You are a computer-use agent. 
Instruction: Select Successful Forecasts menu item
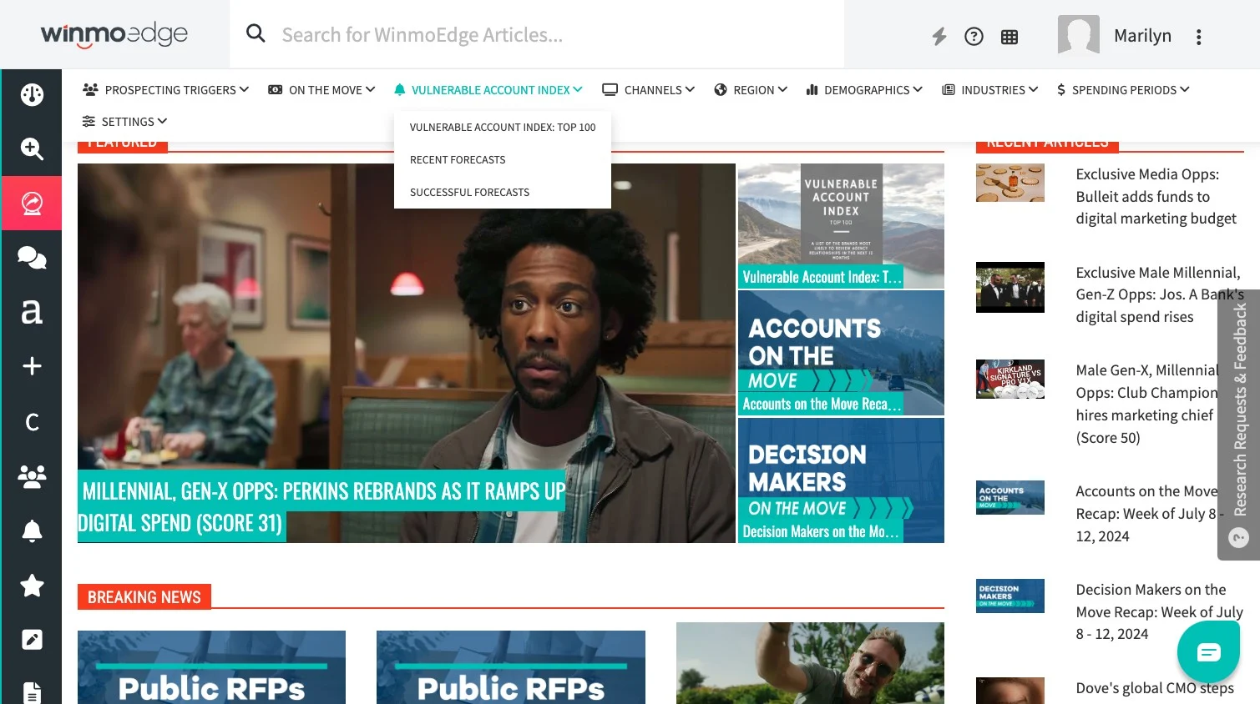click(503, 192)
